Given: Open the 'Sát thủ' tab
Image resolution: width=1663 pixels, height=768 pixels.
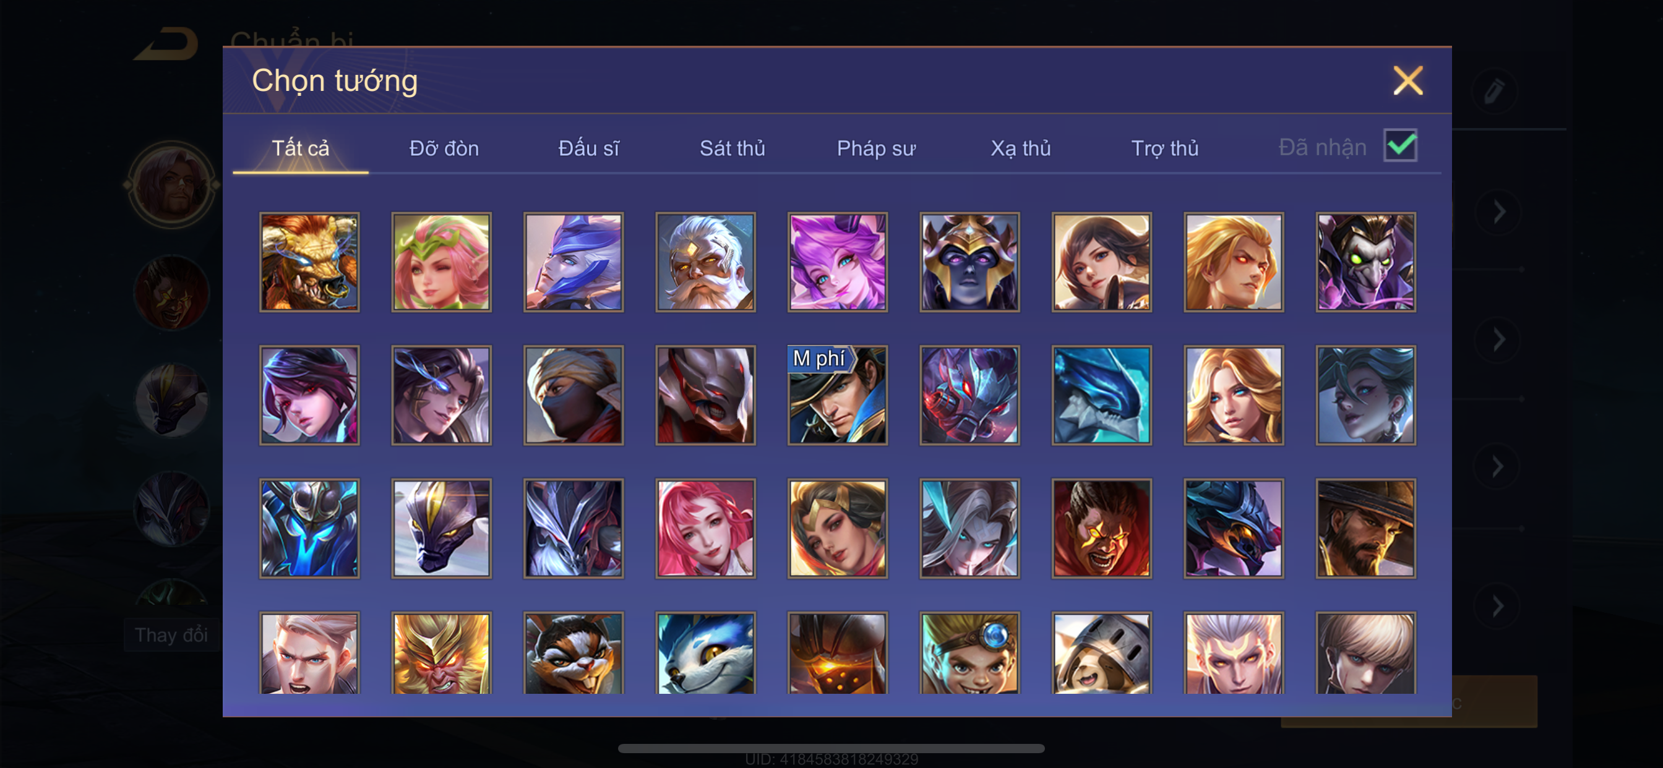Looking at the screenshot, I should (x=732, y=148).
